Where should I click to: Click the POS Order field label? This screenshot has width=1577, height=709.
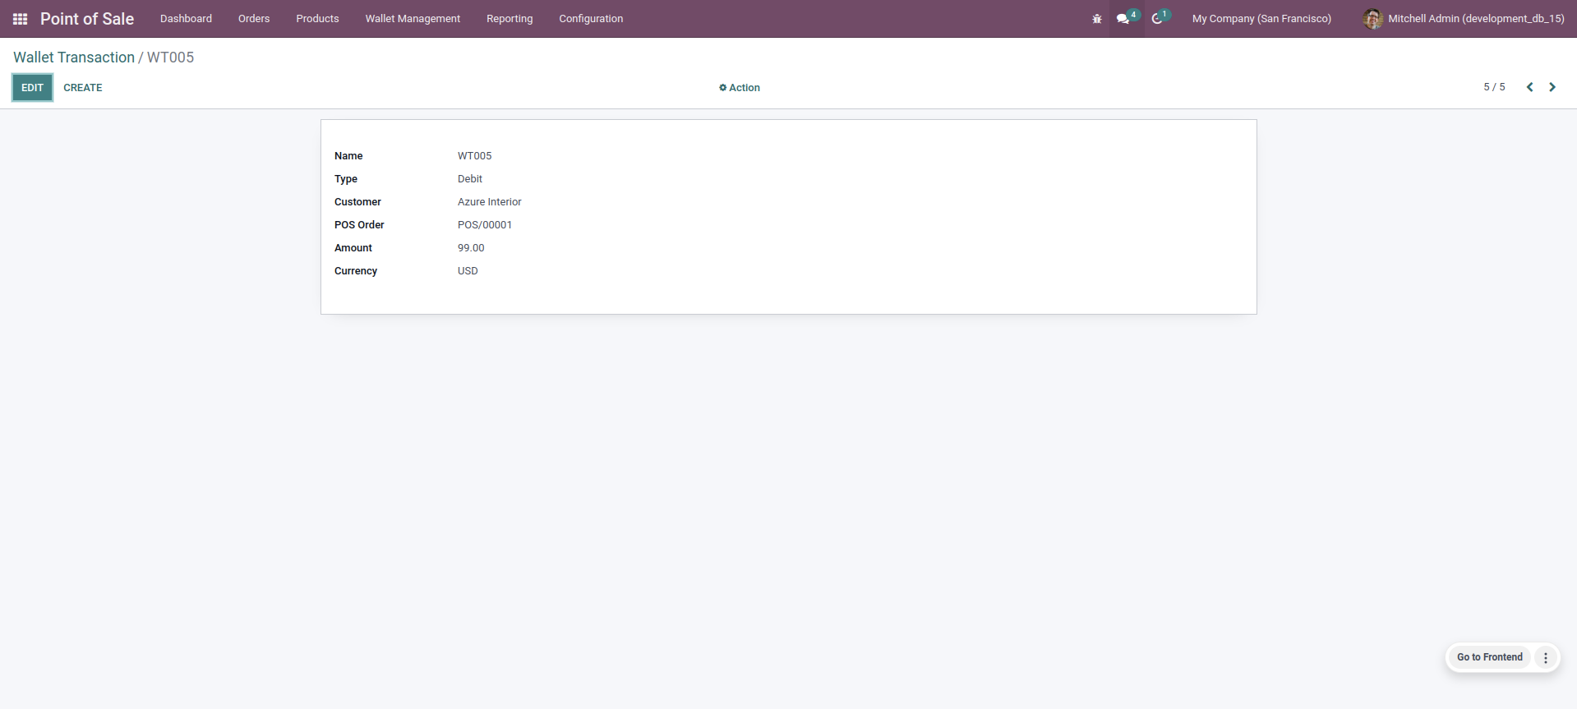click(359, 225)
